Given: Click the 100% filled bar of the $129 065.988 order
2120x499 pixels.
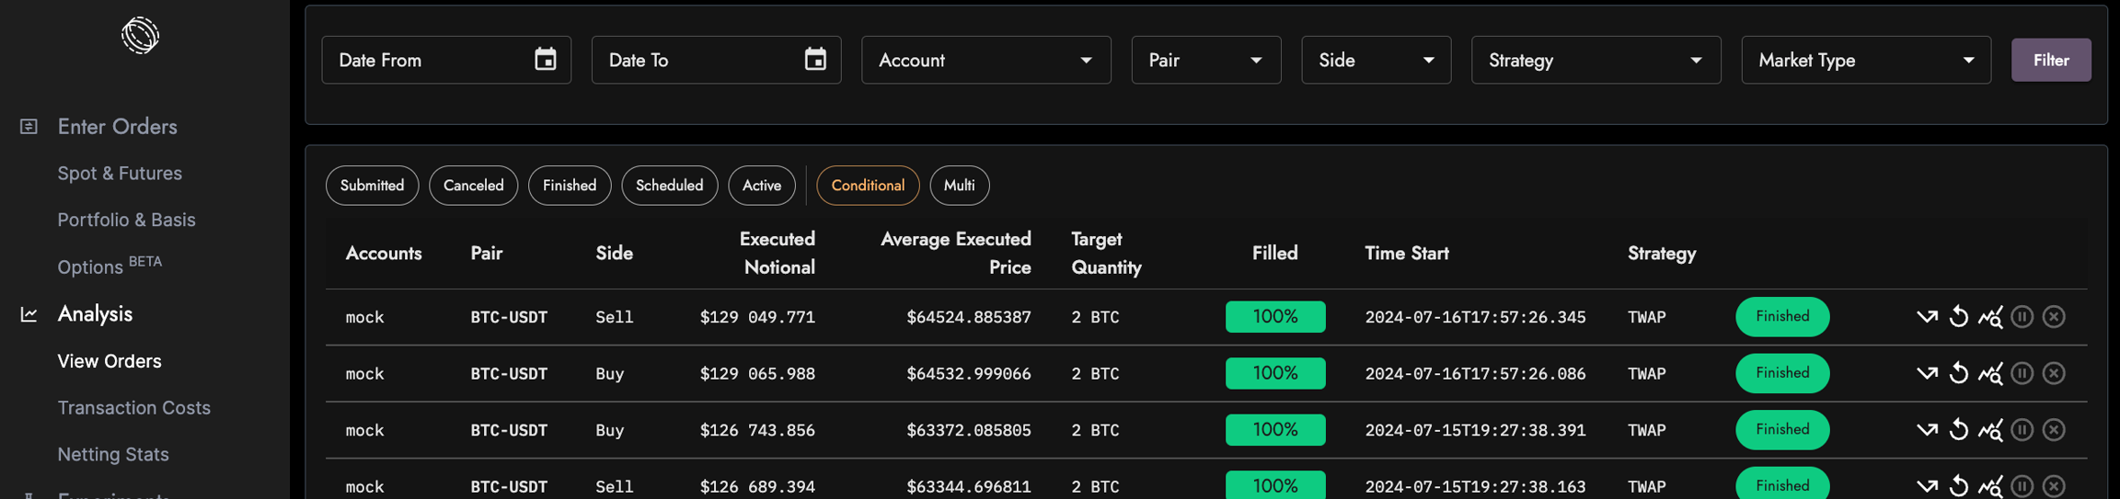Looking at the screenshot, I should 1274,373.
